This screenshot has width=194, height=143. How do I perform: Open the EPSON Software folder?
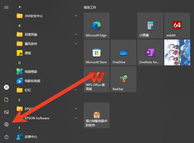pos(47,118)
